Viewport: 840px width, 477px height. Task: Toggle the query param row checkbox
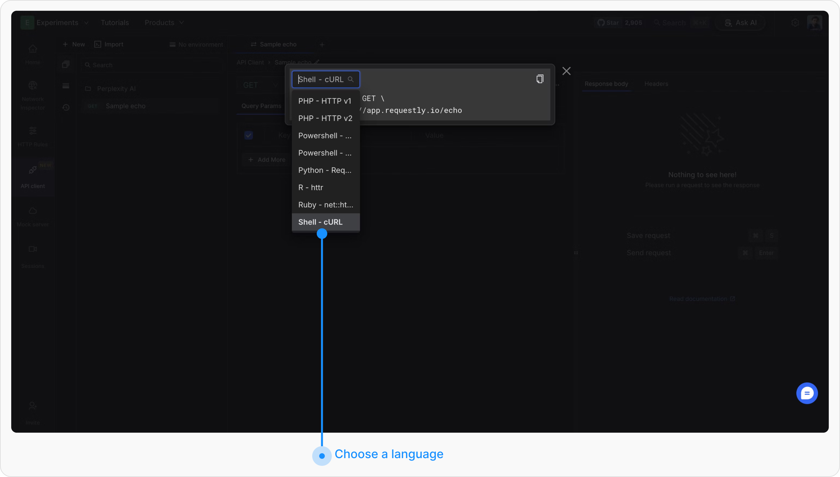point(248,135)
